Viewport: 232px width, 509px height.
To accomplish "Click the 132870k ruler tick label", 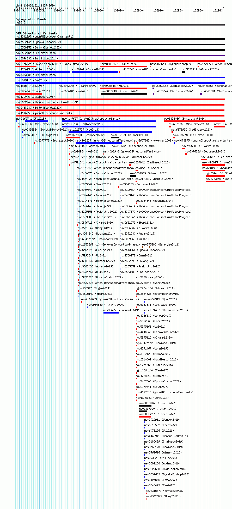I will click(x=79, y=10).
